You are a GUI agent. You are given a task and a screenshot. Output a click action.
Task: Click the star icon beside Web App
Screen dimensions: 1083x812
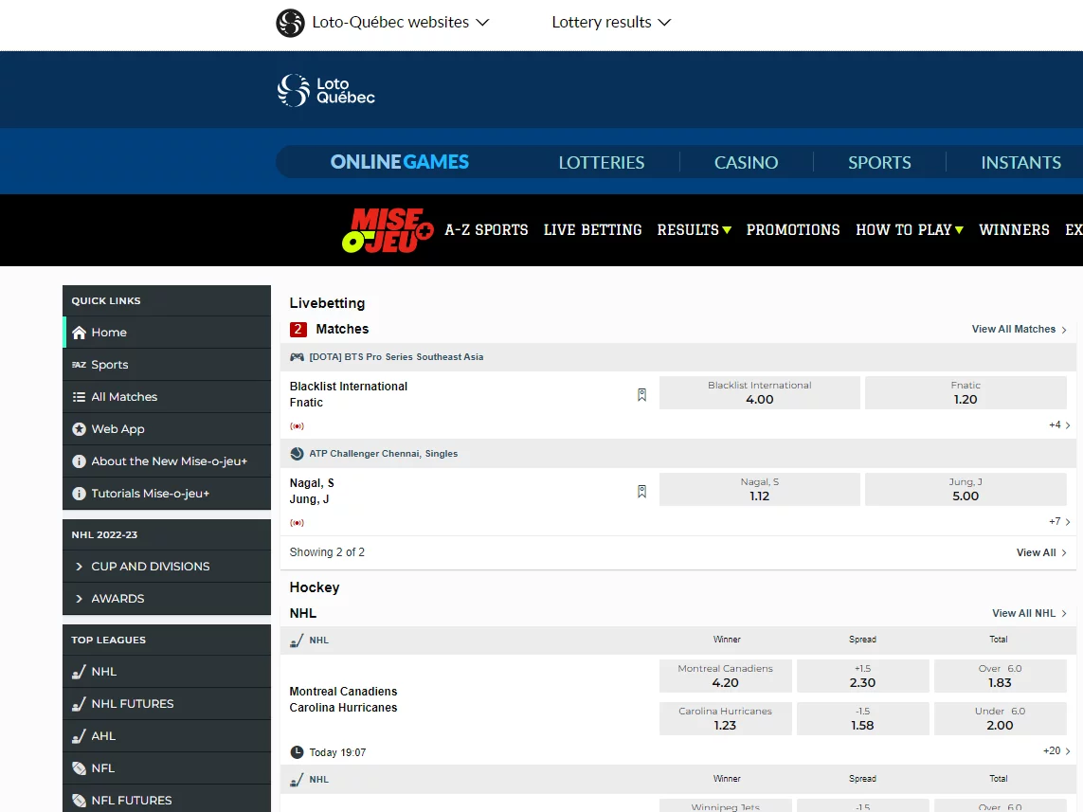point(80,429)
